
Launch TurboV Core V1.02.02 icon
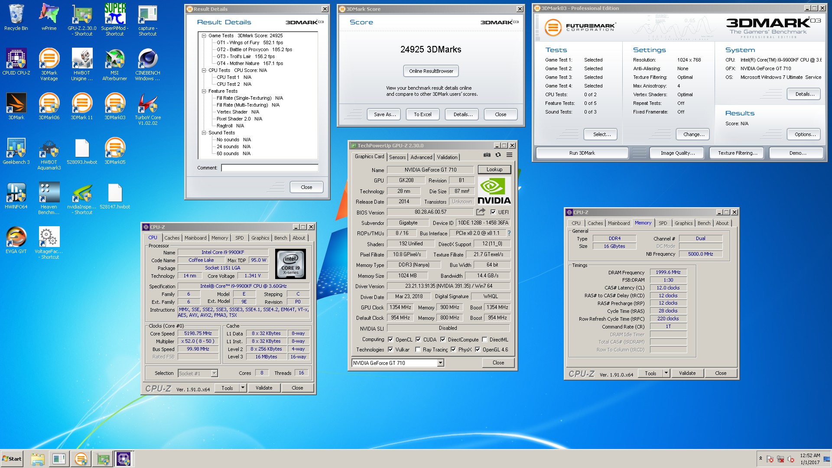coord(148,109)
